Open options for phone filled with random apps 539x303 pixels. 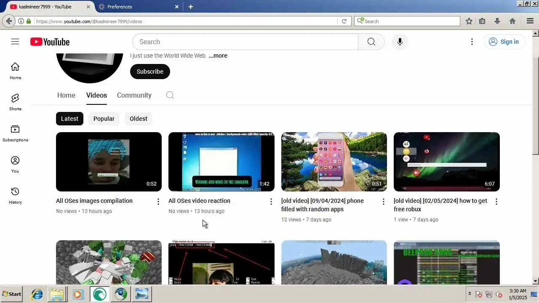tap(384, 202)
